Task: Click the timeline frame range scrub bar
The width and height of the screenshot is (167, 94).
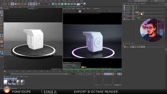Action: 39,74
